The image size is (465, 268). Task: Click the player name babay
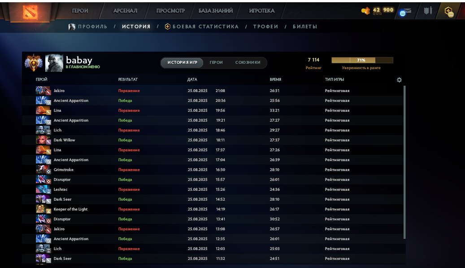79,60
